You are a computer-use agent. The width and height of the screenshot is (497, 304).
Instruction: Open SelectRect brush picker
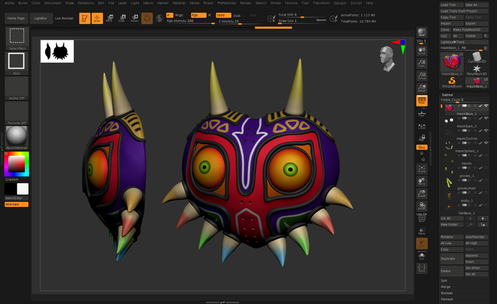pyautogui.click(x=17, y=39)
